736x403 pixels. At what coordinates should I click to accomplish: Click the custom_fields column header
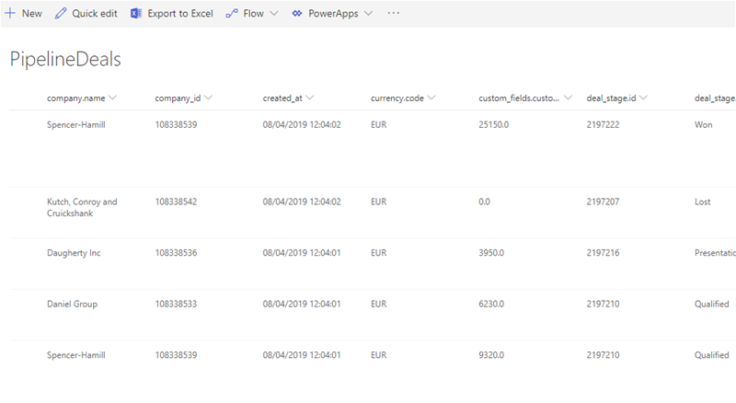(520, 98)
